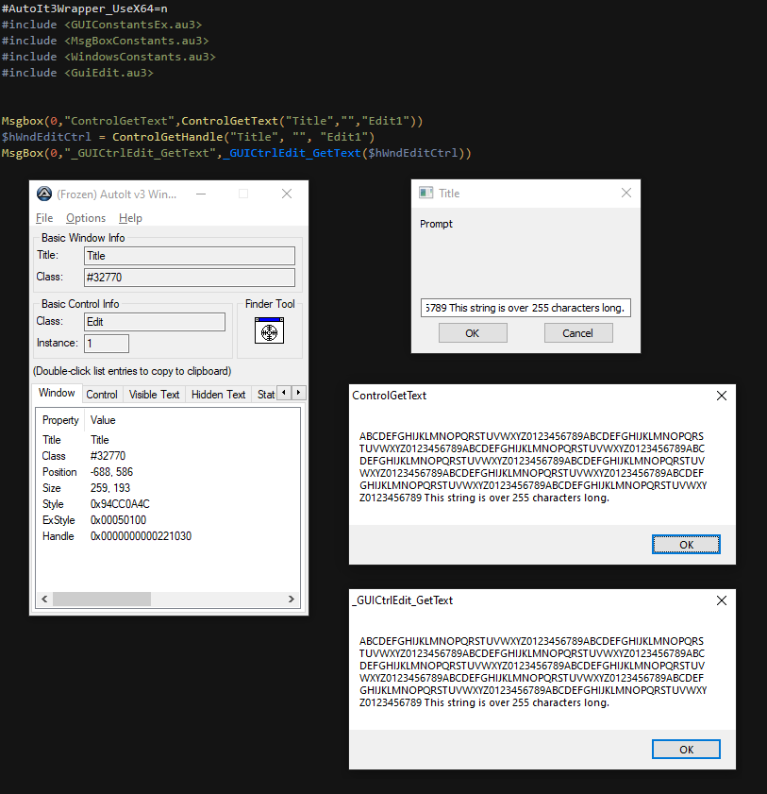Viewport: 767px width, 794px height.
Task: Click the double-click list entries hint text
Action: point(132,371)
